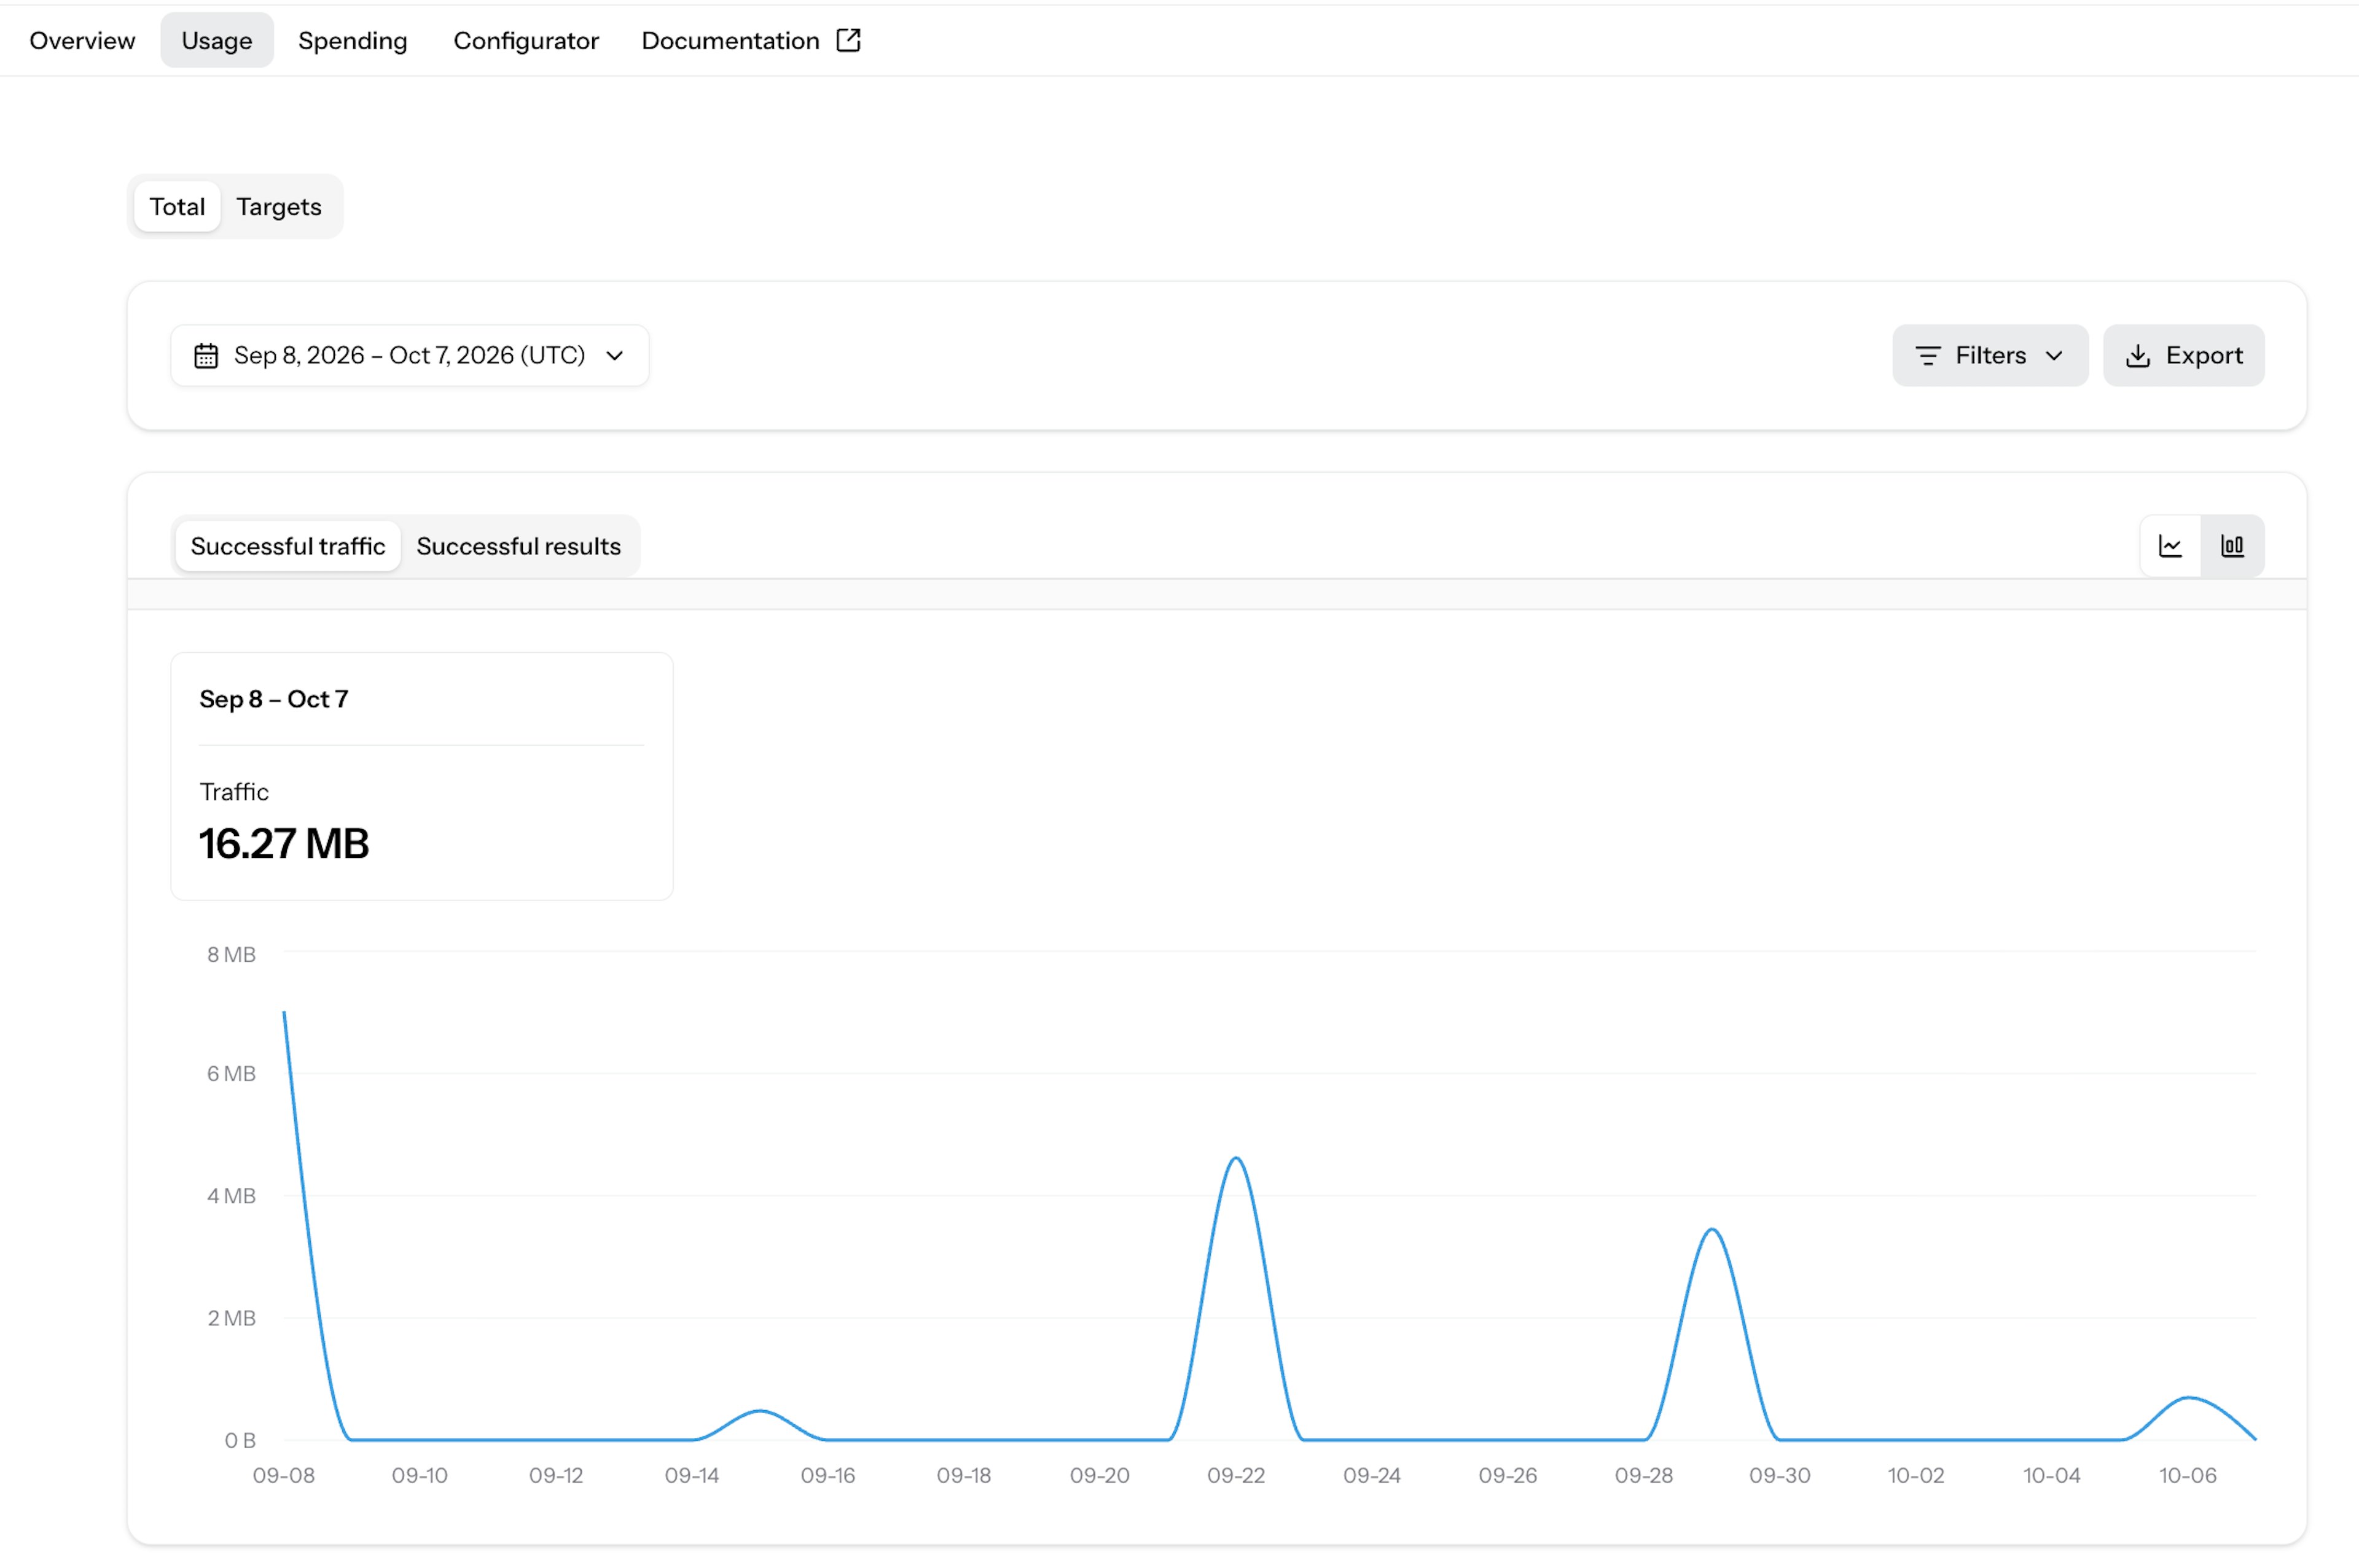Expand the date range chevron
The height and width of the screenshot is (1568, 2359).
(x=615, y=356)
